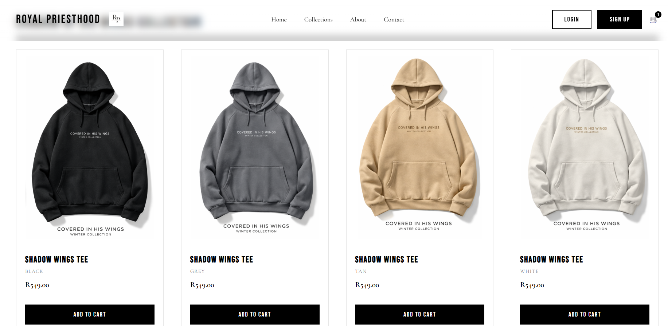Open the shopping cart icon
668x326 pixels.
(653, 20)
